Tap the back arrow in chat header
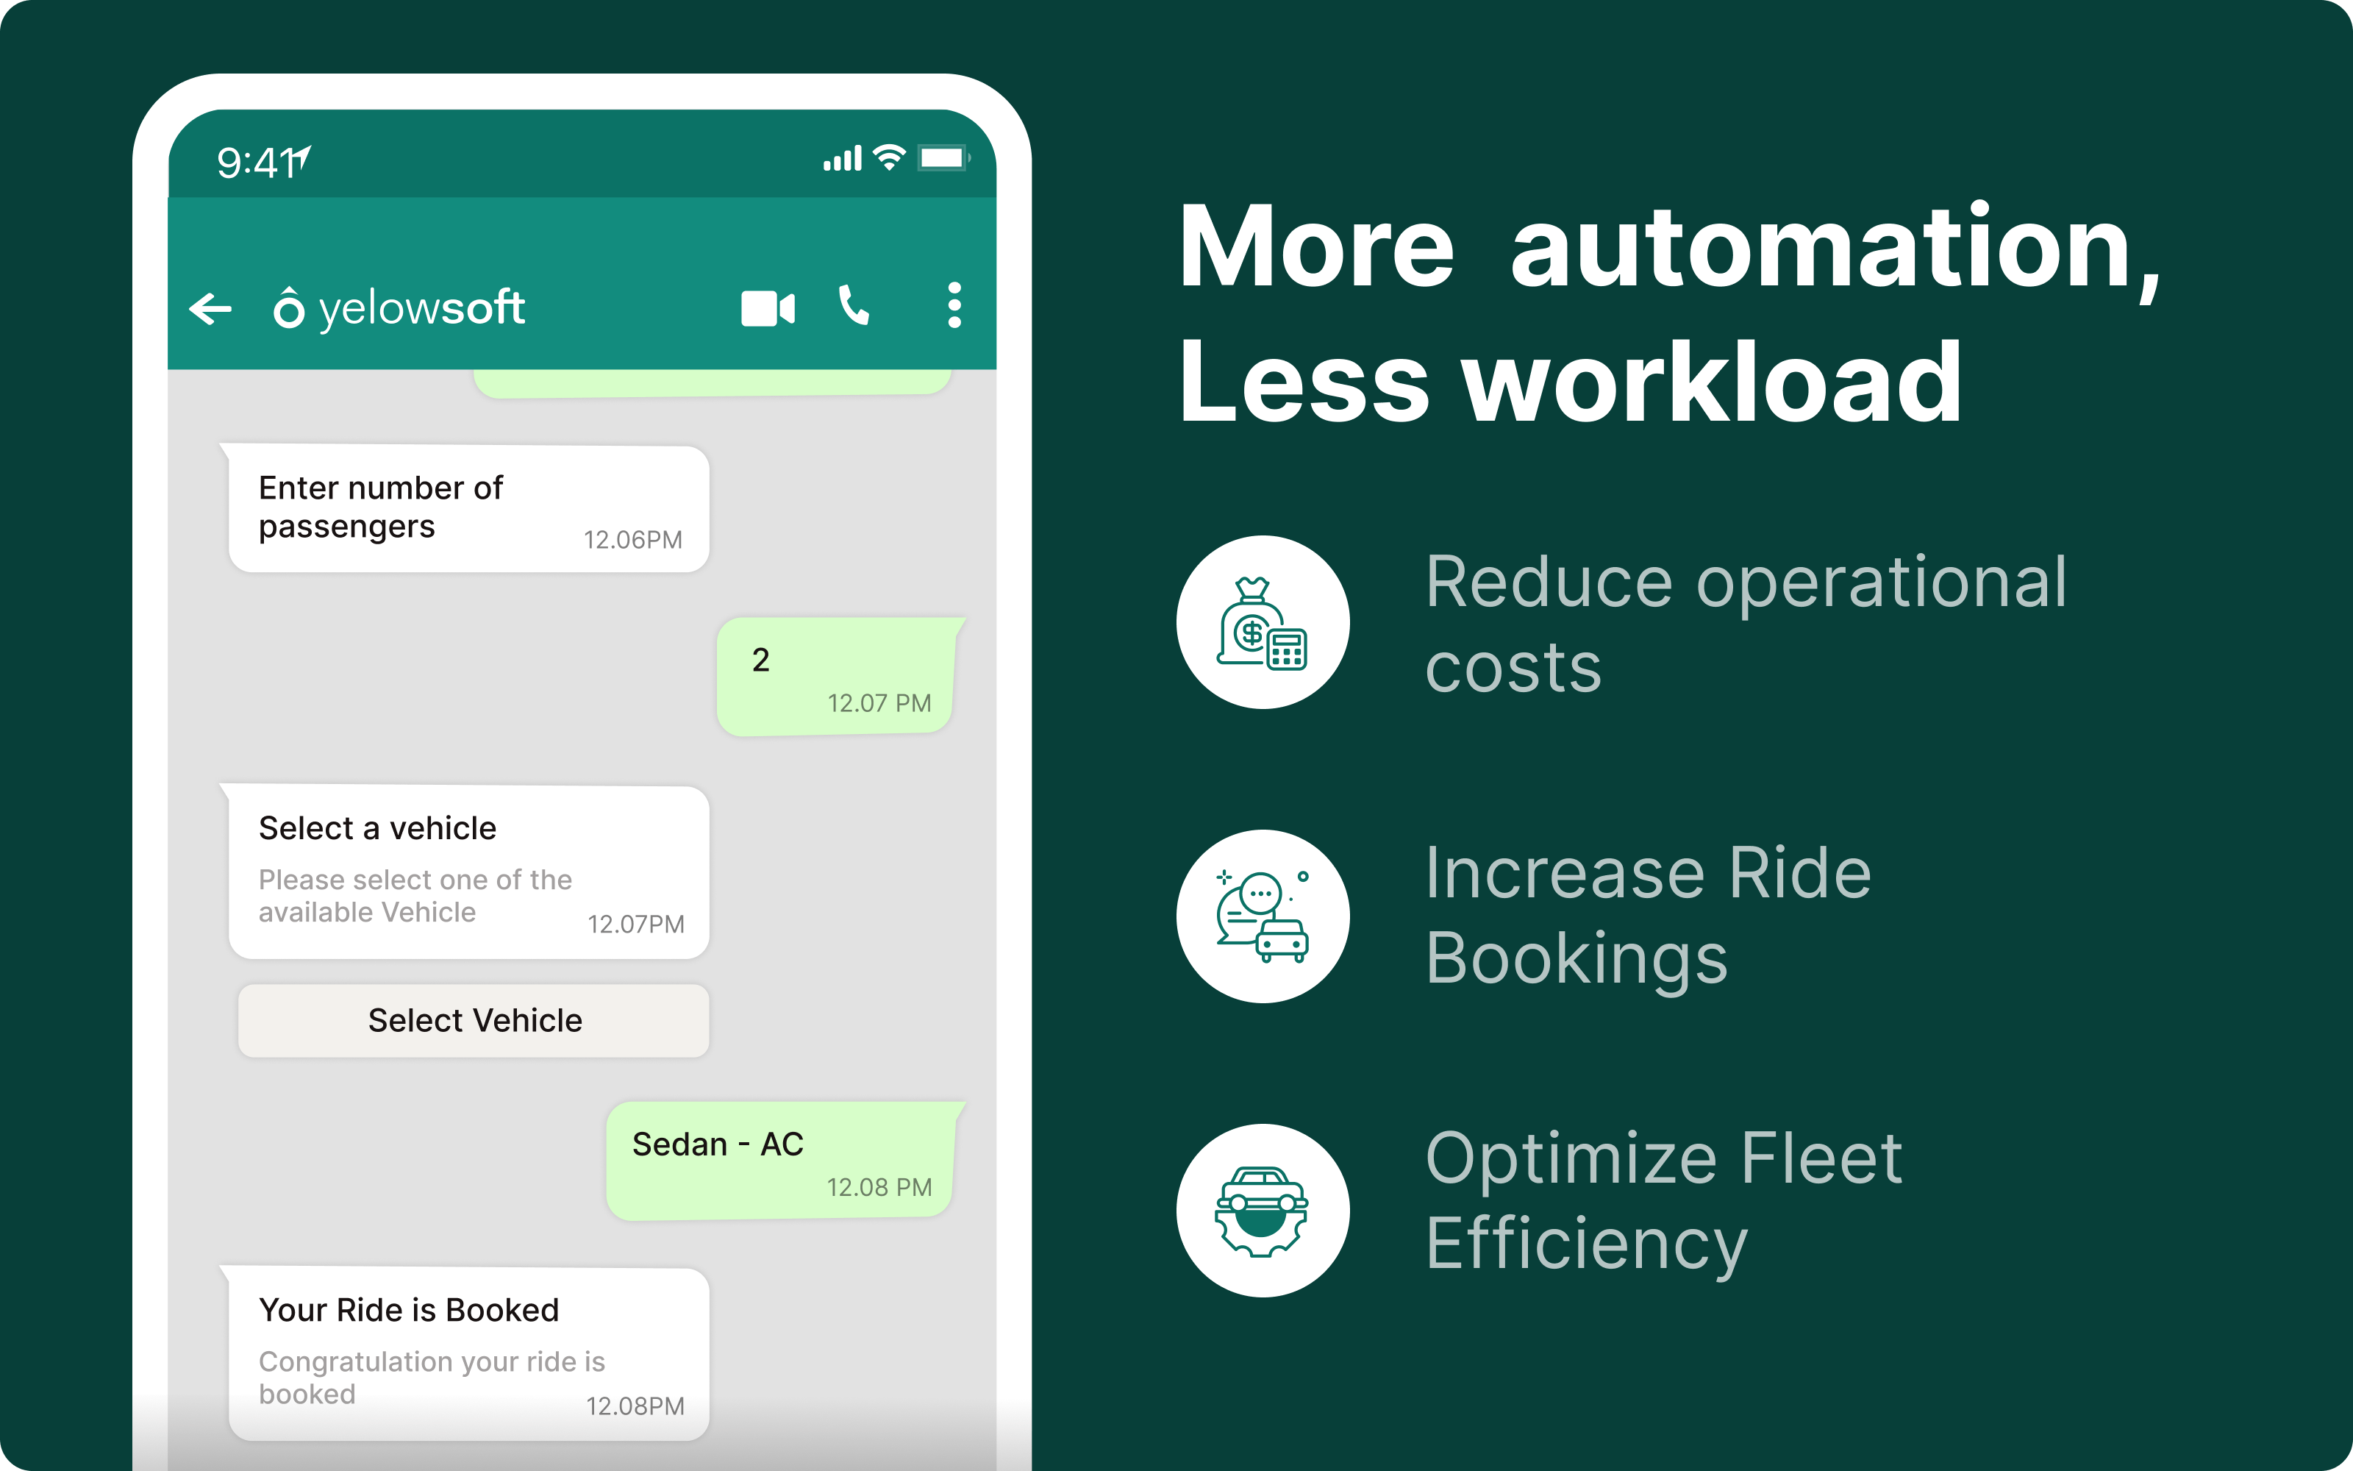 click(210, 310)
